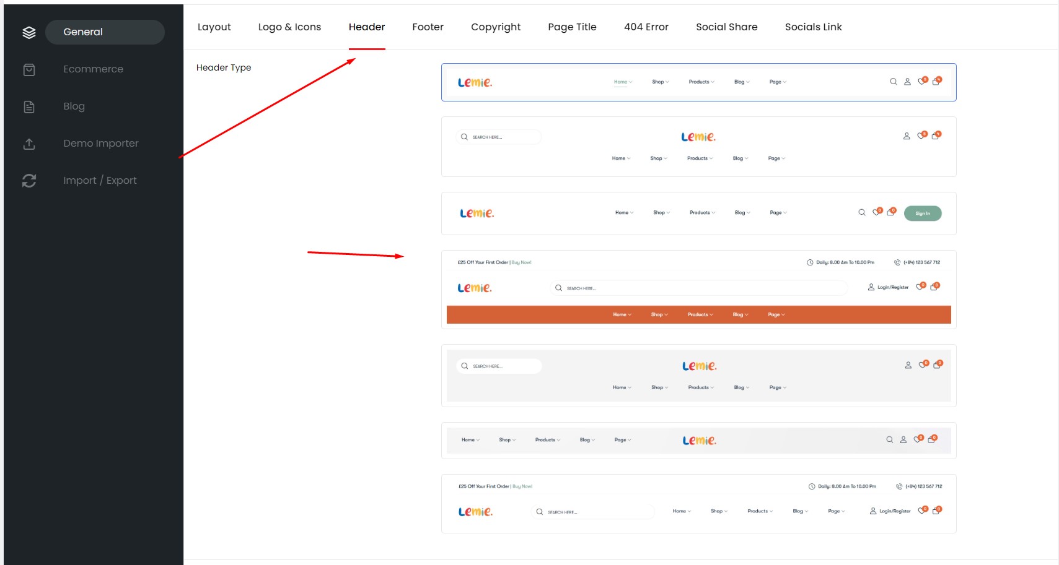Go to the Import / Export section
The width and height of the screenshot is (1059, 565).
point(100,181)
